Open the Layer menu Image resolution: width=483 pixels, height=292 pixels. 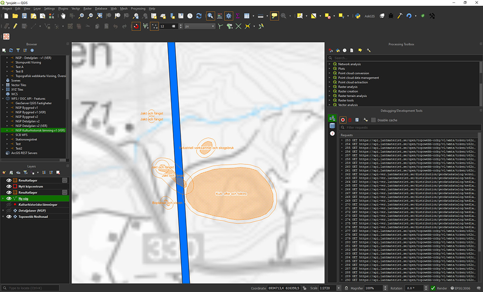37,9
